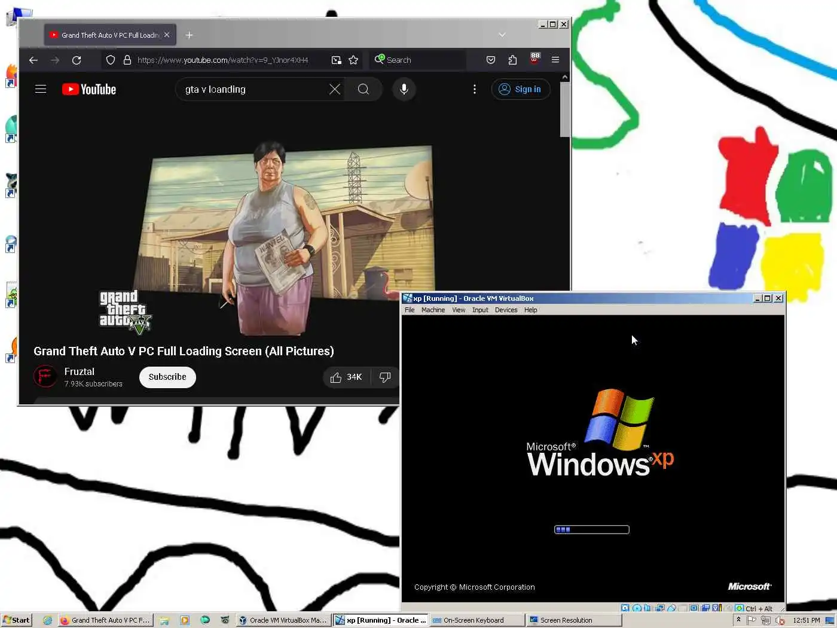Click VirtualBox network adapter status icon

click(659, 608)
